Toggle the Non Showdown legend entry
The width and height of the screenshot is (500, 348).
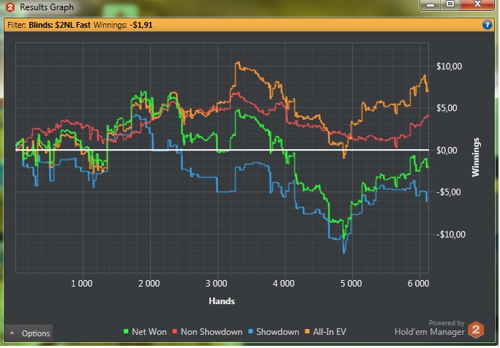click(x=207, y=332)
